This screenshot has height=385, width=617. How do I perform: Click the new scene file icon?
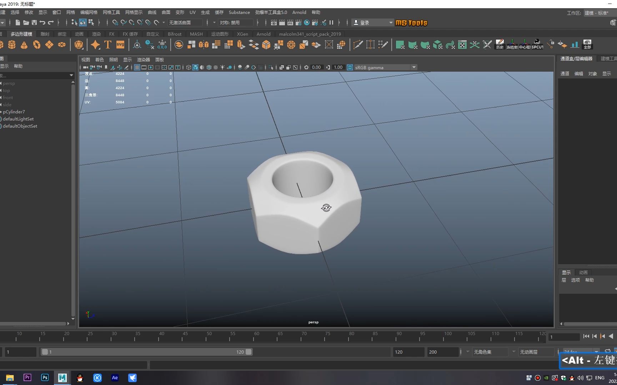[x=17, y=22]
